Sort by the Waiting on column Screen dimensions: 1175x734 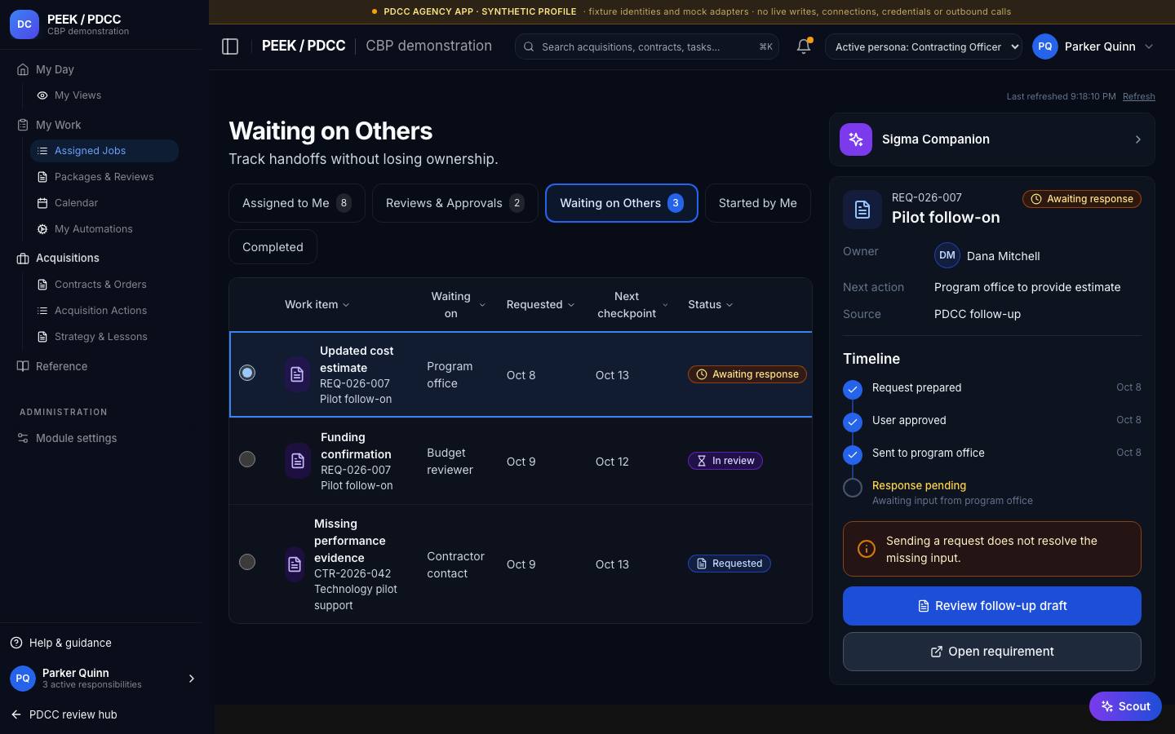click(457, 304)
